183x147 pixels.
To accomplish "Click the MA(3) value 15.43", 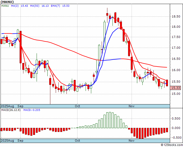I will click(24, 6).
